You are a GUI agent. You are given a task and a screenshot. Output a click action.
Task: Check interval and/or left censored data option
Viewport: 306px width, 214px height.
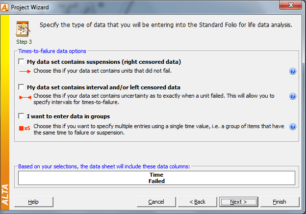(21, 87)
